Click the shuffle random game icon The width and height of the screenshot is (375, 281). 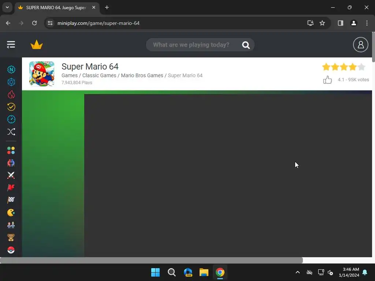[11, 132]
